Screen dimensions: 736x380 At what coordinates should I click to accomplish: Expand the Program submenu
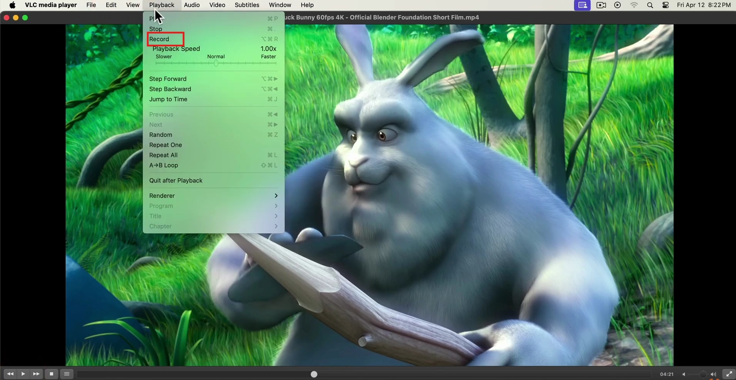point(213,206)
